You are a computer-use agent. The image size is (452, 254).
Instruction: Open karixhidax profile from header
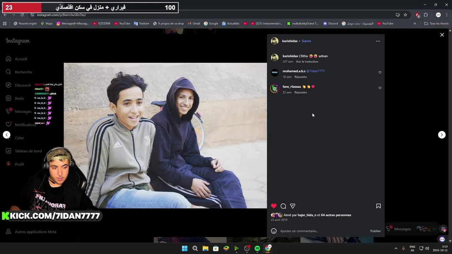pos(290,41)
